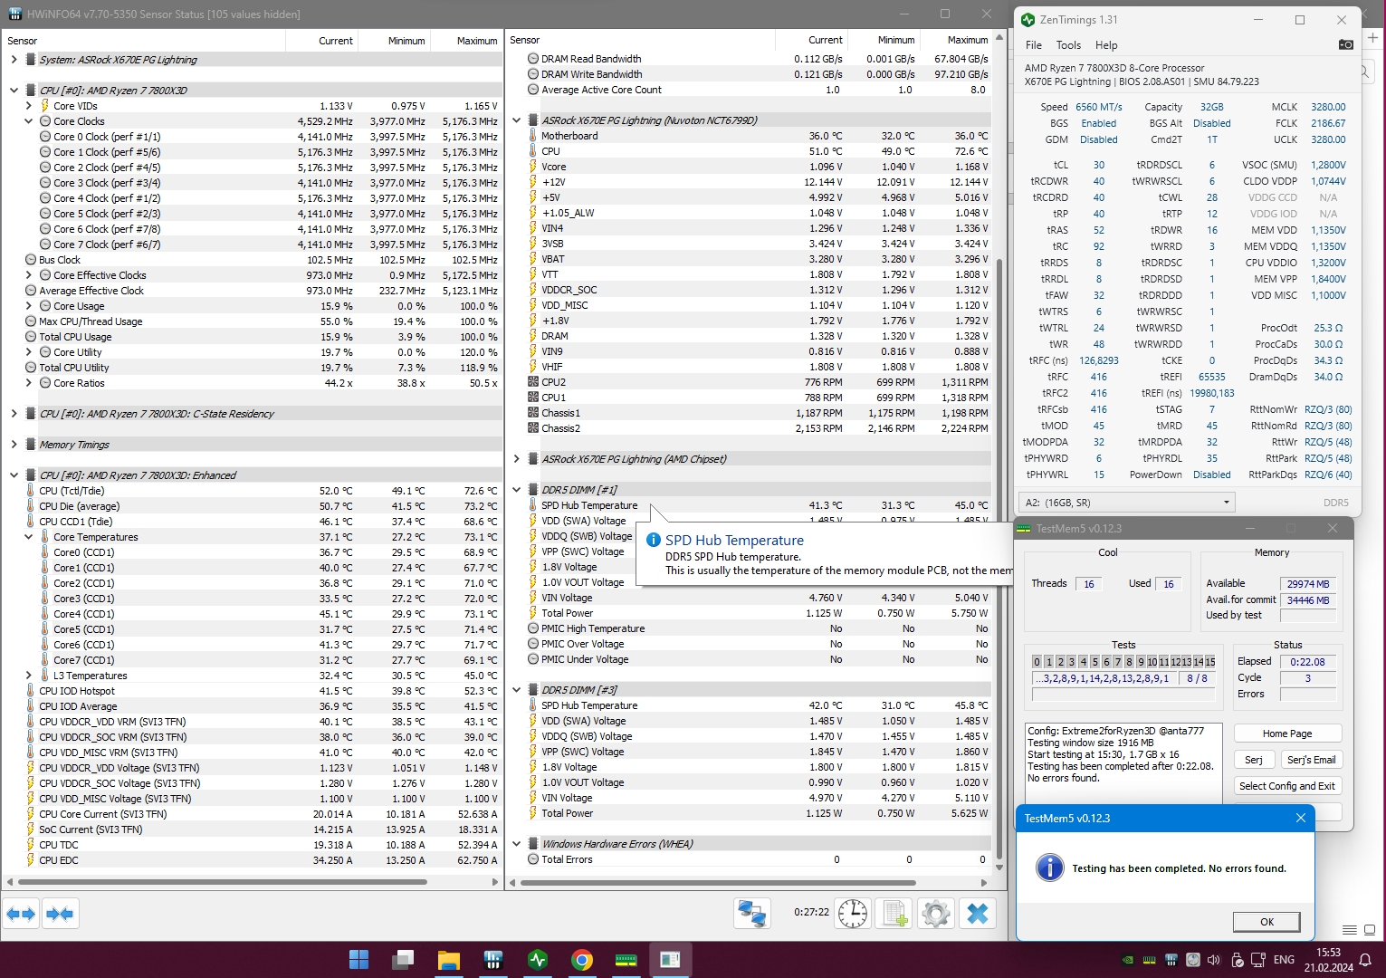This screenshot has width=1386, height=978.
Task: Open the Help menu in ZenTimings
Action: 1106,45
